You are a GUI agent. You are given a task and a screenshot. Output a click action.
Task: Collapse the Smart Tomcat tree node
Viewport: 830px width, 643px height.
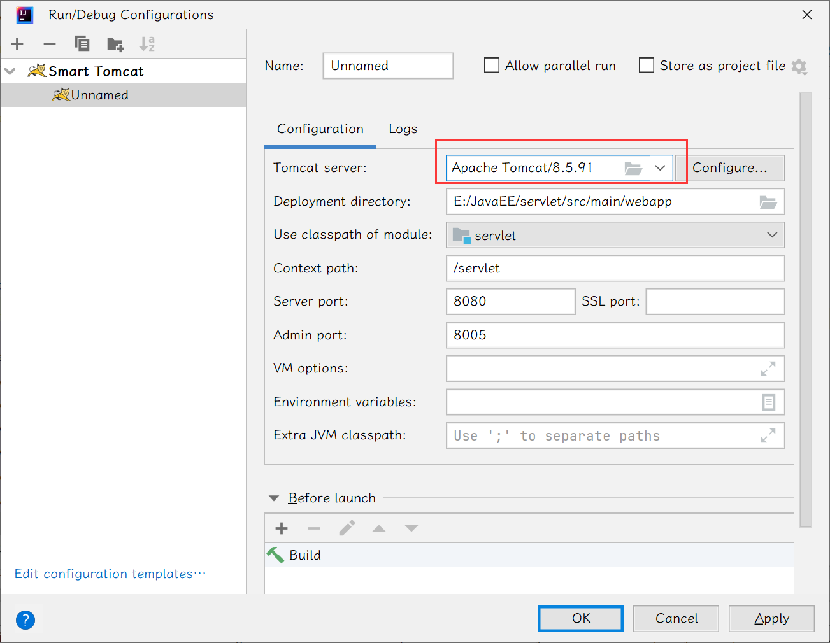coord(10,71)
